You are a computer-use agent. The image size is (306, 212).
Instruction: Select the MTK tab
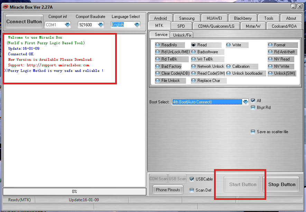click(159, 26)
